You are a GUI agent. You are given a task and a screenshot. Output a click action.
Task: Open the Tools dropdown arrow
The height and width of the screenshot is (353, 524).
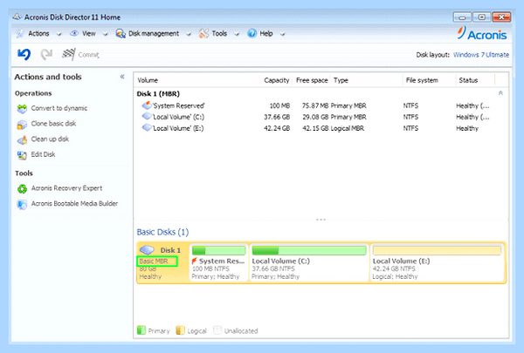click(x=237, y=34)
